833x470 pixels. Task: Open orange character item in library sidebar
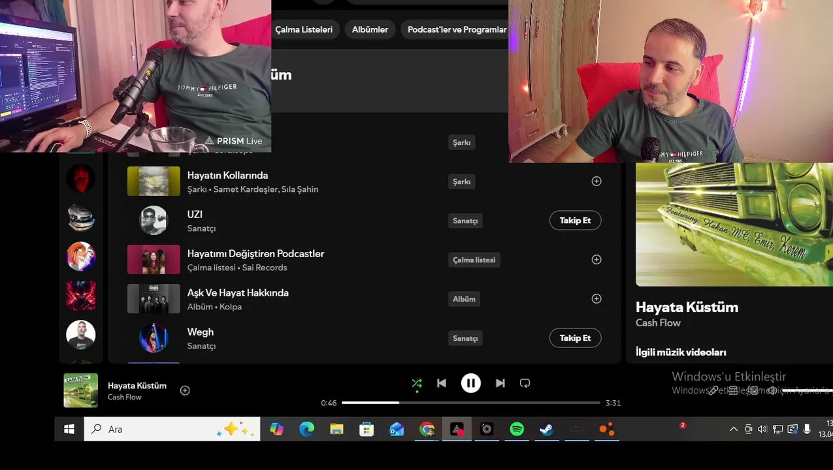coord(81,257)
